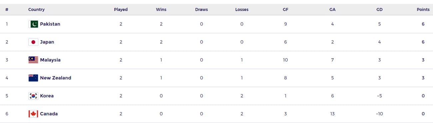Image resolution: width=433 pixels, height=123 pixels.
Task: Sort by the Points column header
Action: click(423, 10)
